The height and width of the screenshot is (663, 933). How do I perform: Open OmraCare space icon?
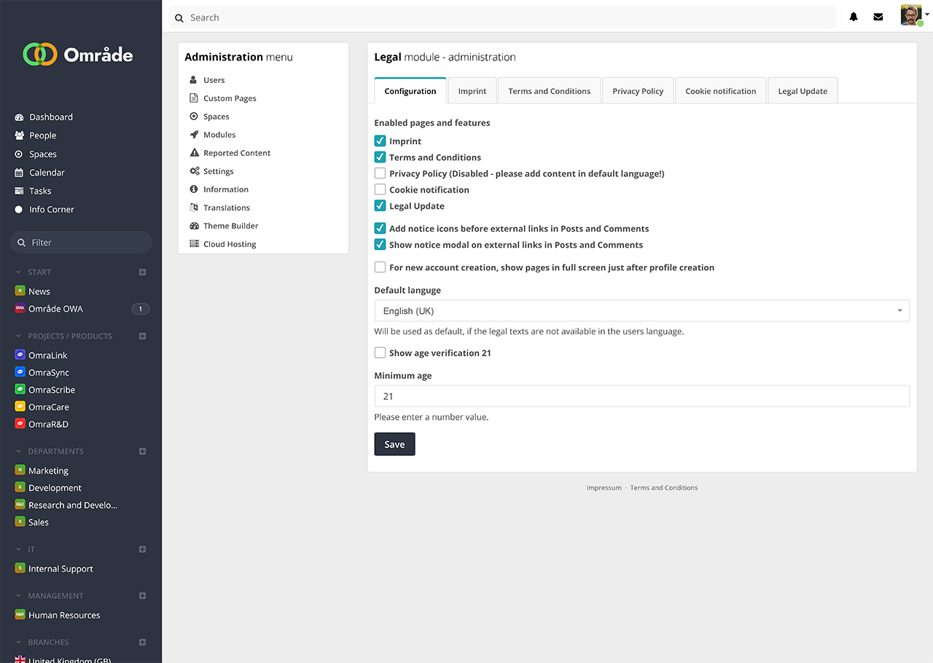tap(20, 407)
